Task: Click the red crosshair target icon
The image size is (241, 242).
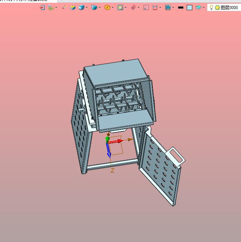Action: 133,7
